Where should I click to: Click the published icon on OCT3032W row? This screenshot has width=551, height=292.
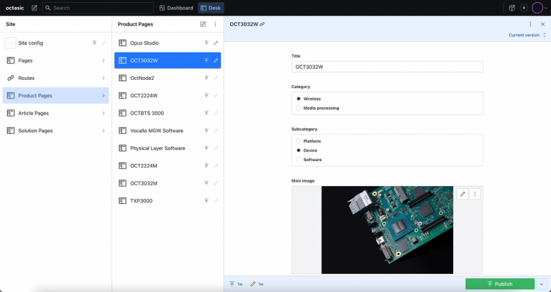[206, 61]
